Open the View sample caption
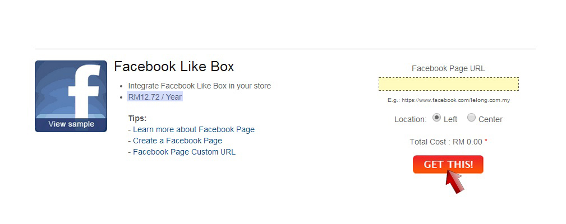Viewport: 566px width, 224px height. click(71, 124)
